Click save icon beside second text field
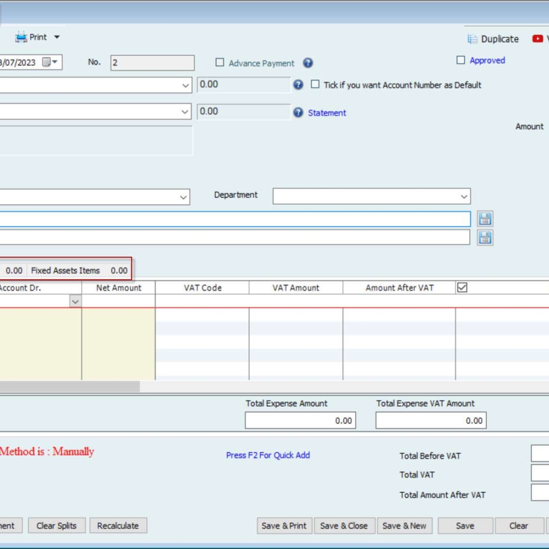 485,238
